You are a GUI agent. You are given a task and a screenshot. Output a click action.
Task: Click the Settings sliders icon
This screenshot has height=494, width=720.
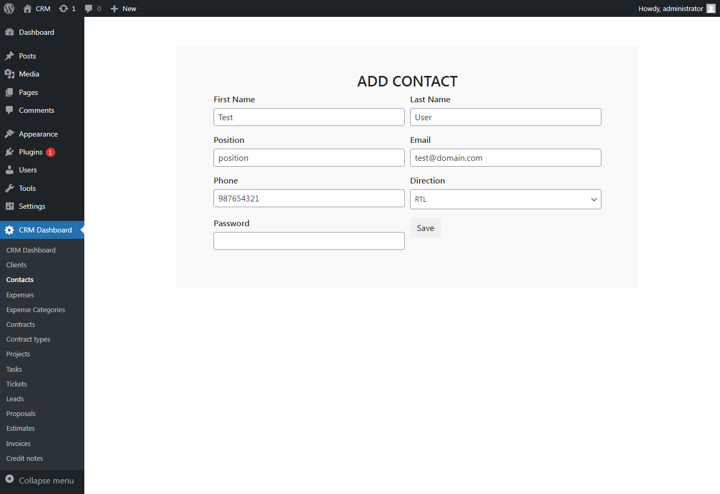coord(11,206)
